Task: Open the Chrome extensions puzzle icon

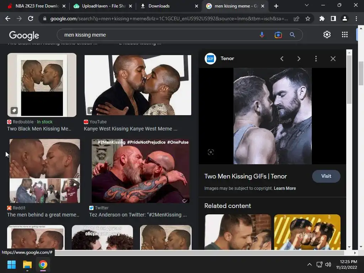Action: point(322,18)
